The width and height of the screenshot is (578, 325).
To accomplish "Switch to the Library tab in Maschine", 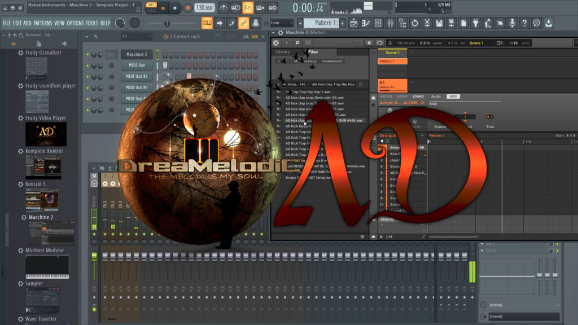I will pos(283,52).
